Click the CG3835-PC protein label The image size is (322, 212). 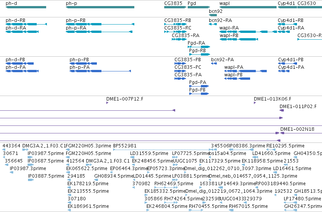click(188, 67)
